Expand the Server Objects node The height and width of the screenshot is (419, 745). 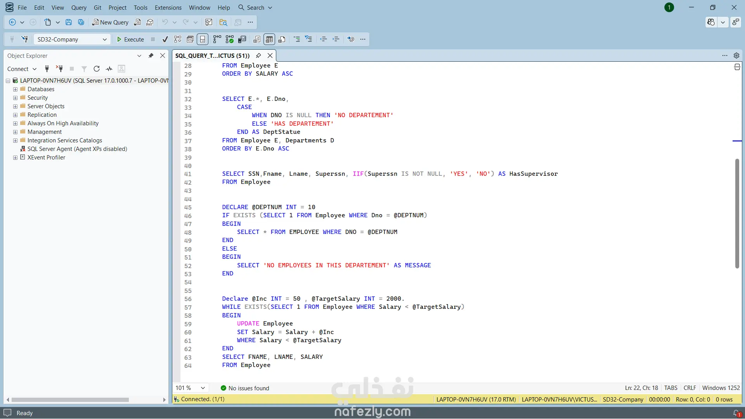click(15, 106)
